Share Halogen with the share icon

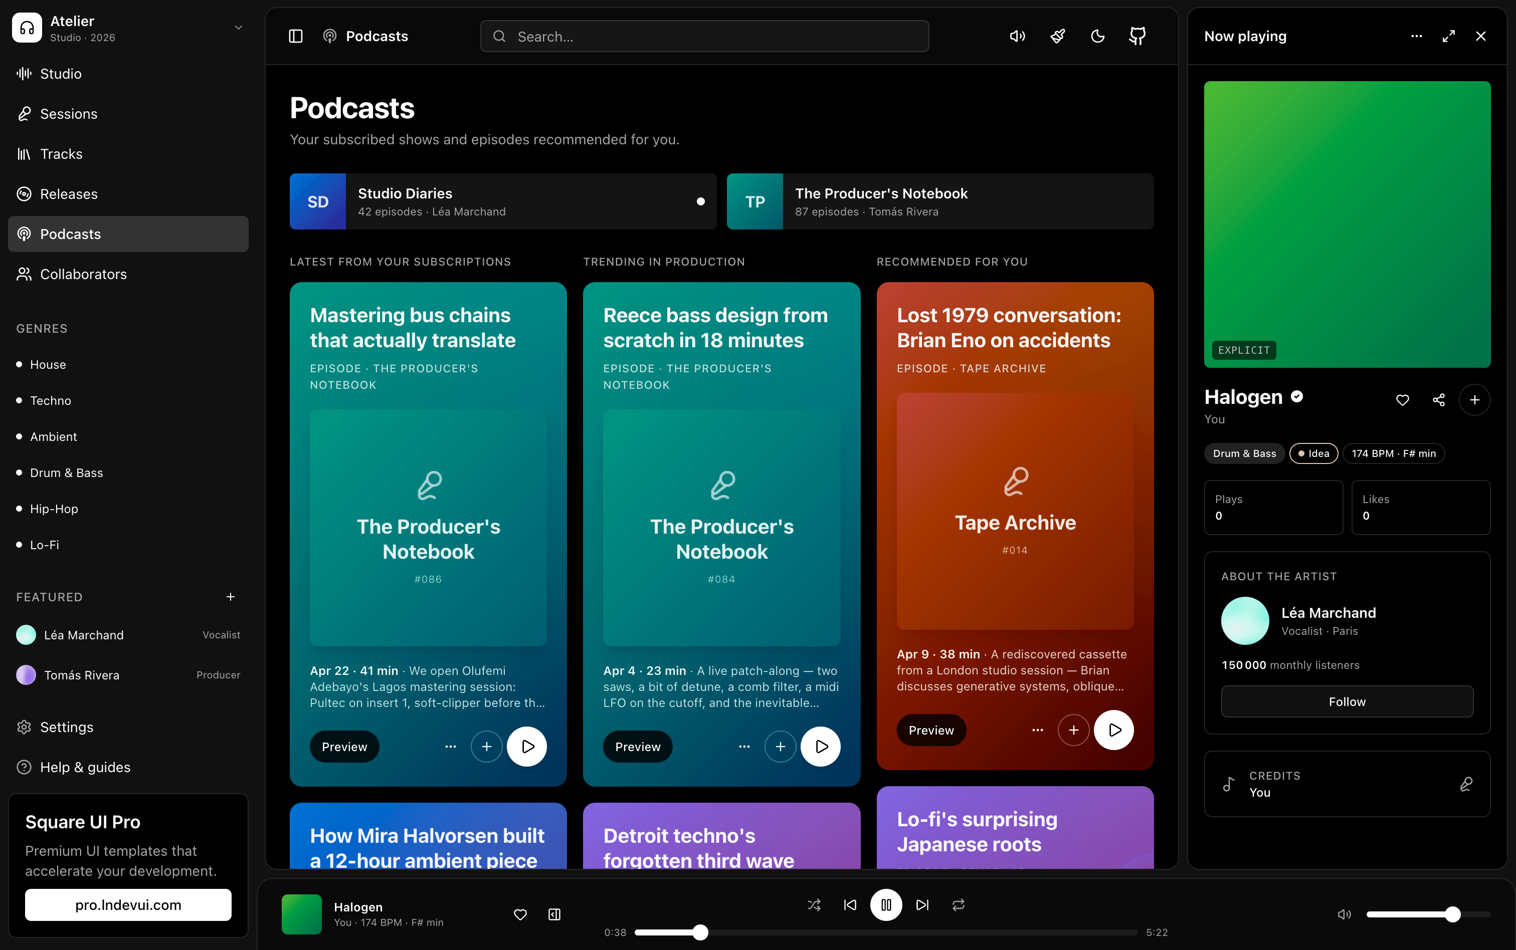click(1439, 400)
